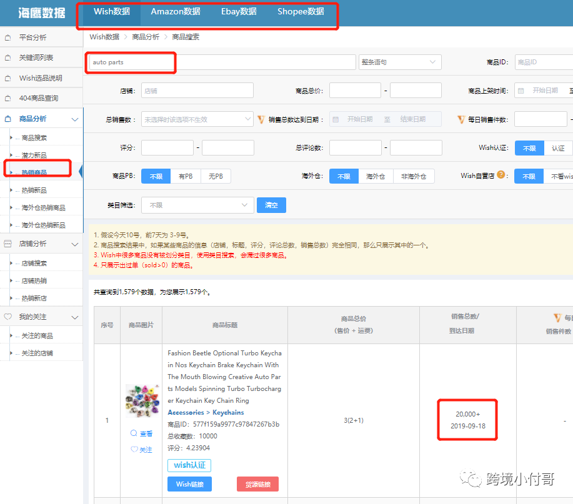Viewport: 573px width, 504px height.
Task: Open the 整条语句 search mode dropdown
Action: pyautogui.click(x=399, y=62)
